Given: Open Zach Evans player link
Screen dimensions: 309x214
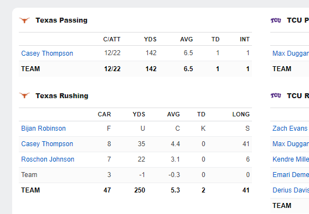Looking at the screenshot, I should pyautogui.click(x=290, y=129).
